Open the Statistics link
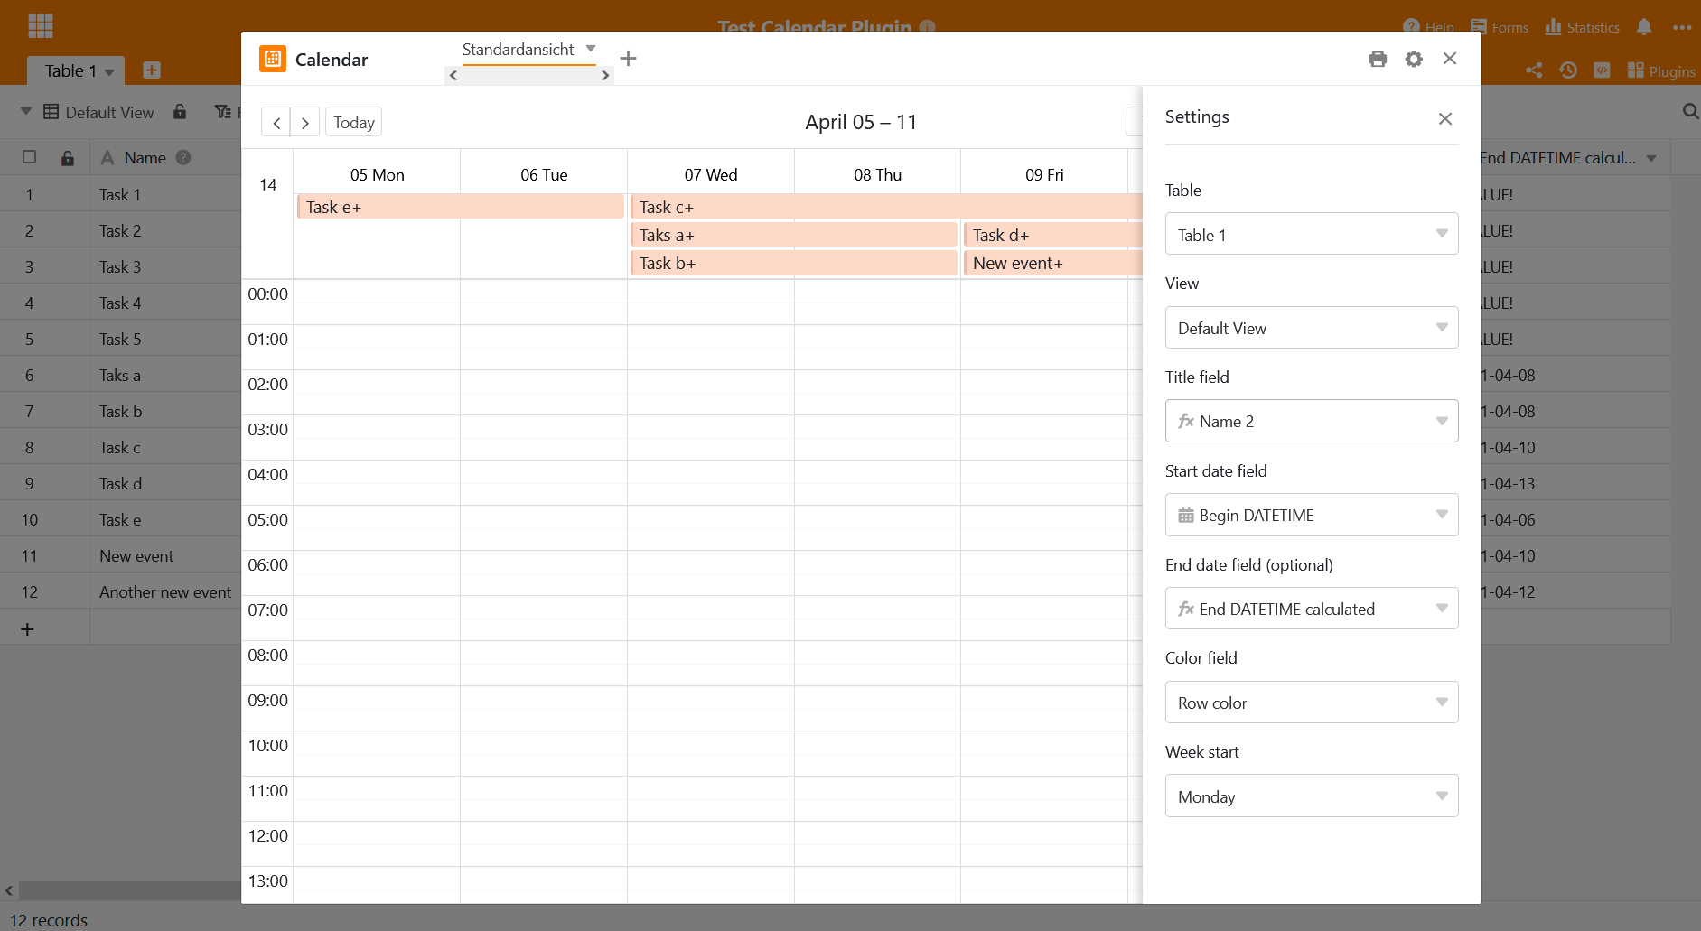The width and height of the screenshot is (1701, 931). click(x=1583, y=27)
